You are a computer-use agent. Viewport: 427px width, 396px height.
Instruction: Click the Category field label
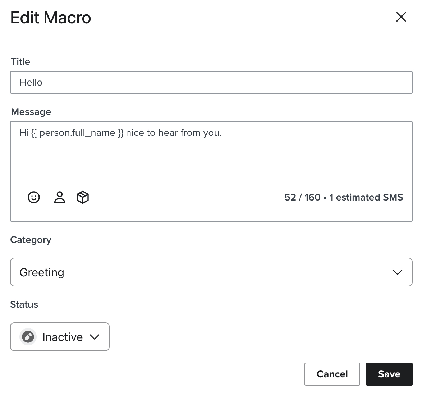click(x=31, y=240)
